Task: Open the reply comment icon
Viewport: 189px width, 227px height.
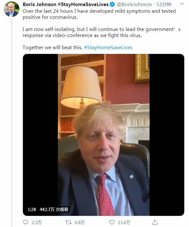Action: pyautogui.click(x=26, y=222)
